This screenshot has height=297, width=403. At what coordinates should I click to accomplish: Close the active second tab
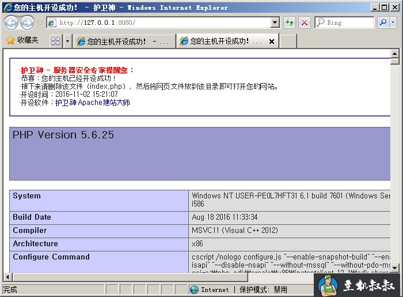click(x=272, y=42)
